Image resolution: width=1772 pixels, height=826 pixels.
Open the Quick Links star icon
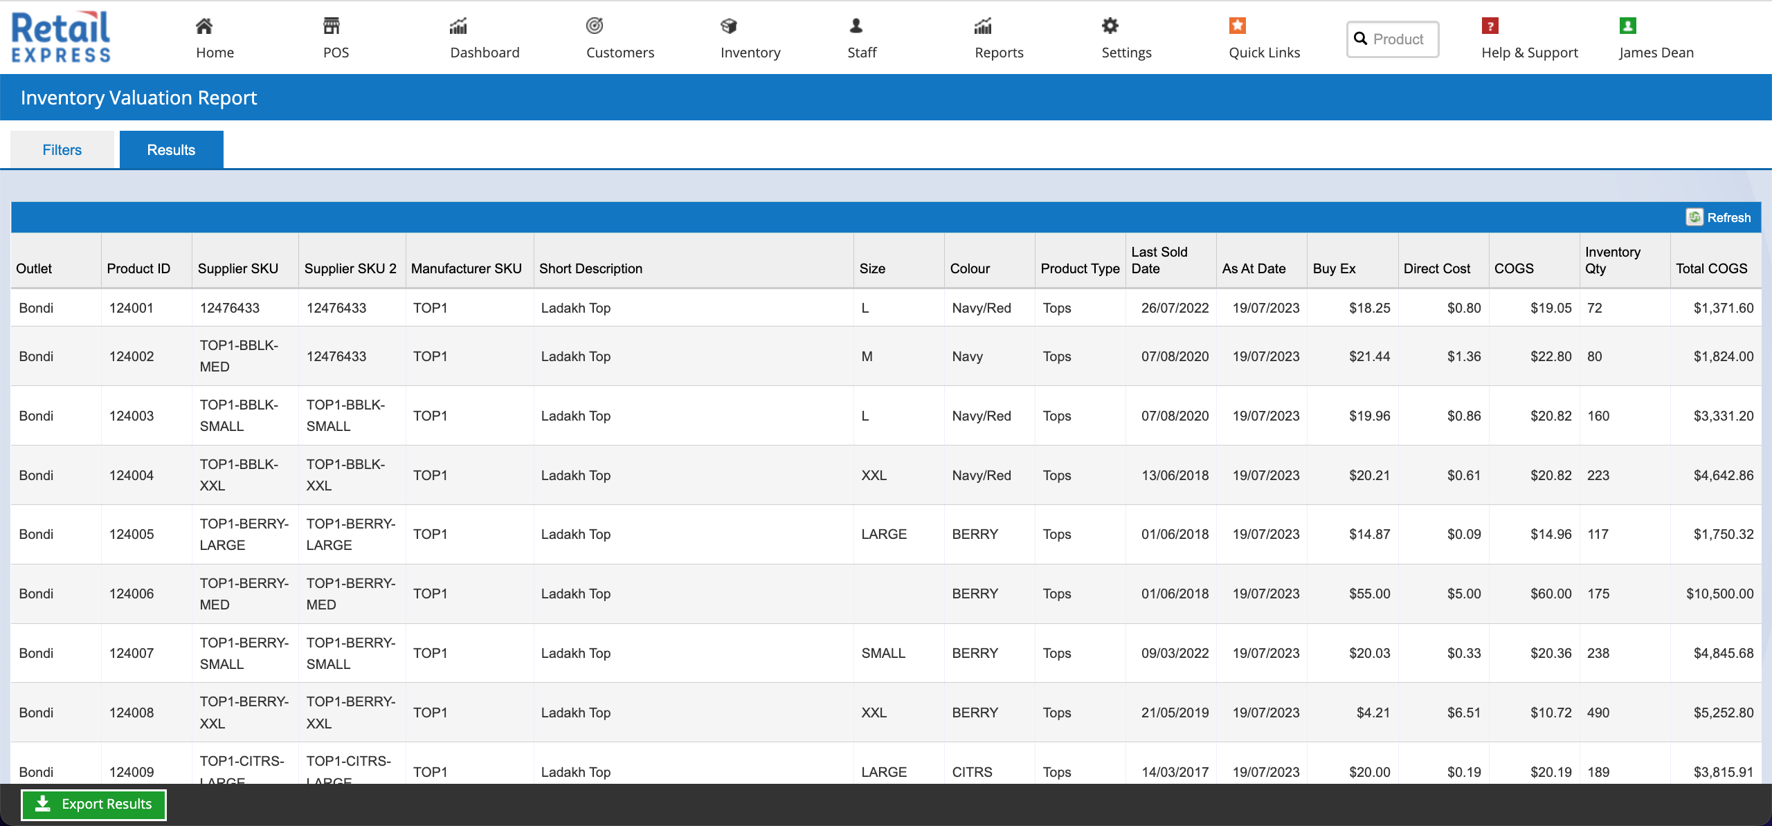coord(1238,26)
